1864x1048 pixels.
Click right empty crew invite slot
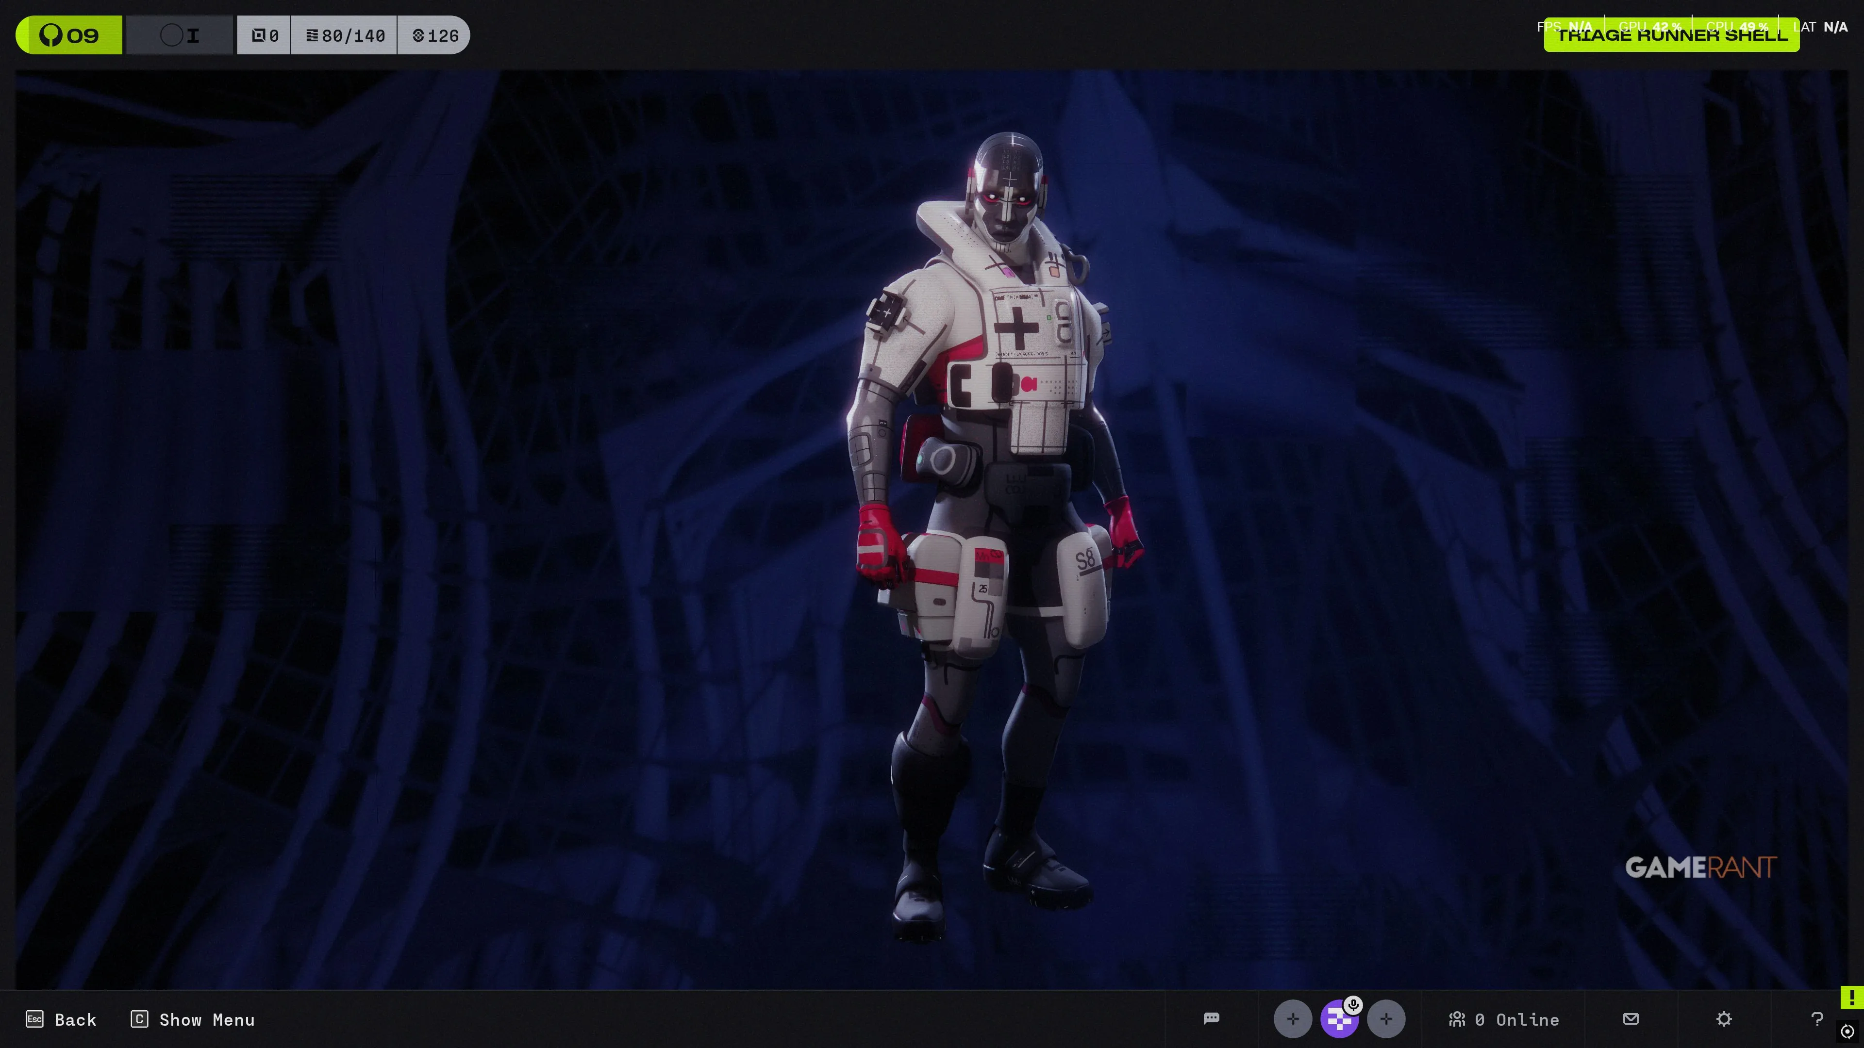click(x=1386, y=1019)
